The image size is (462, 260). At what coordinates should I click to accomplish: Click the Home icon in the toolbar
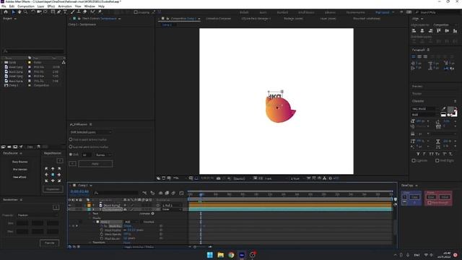[x=6, y=12]
